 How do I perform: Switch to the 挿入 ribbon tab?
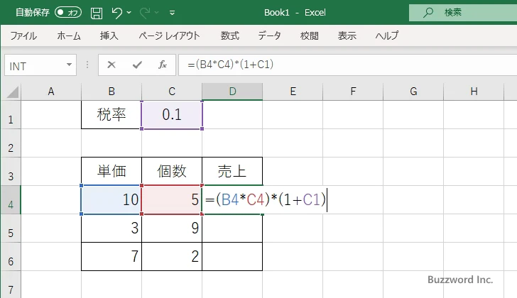click(x=109, y=35)
